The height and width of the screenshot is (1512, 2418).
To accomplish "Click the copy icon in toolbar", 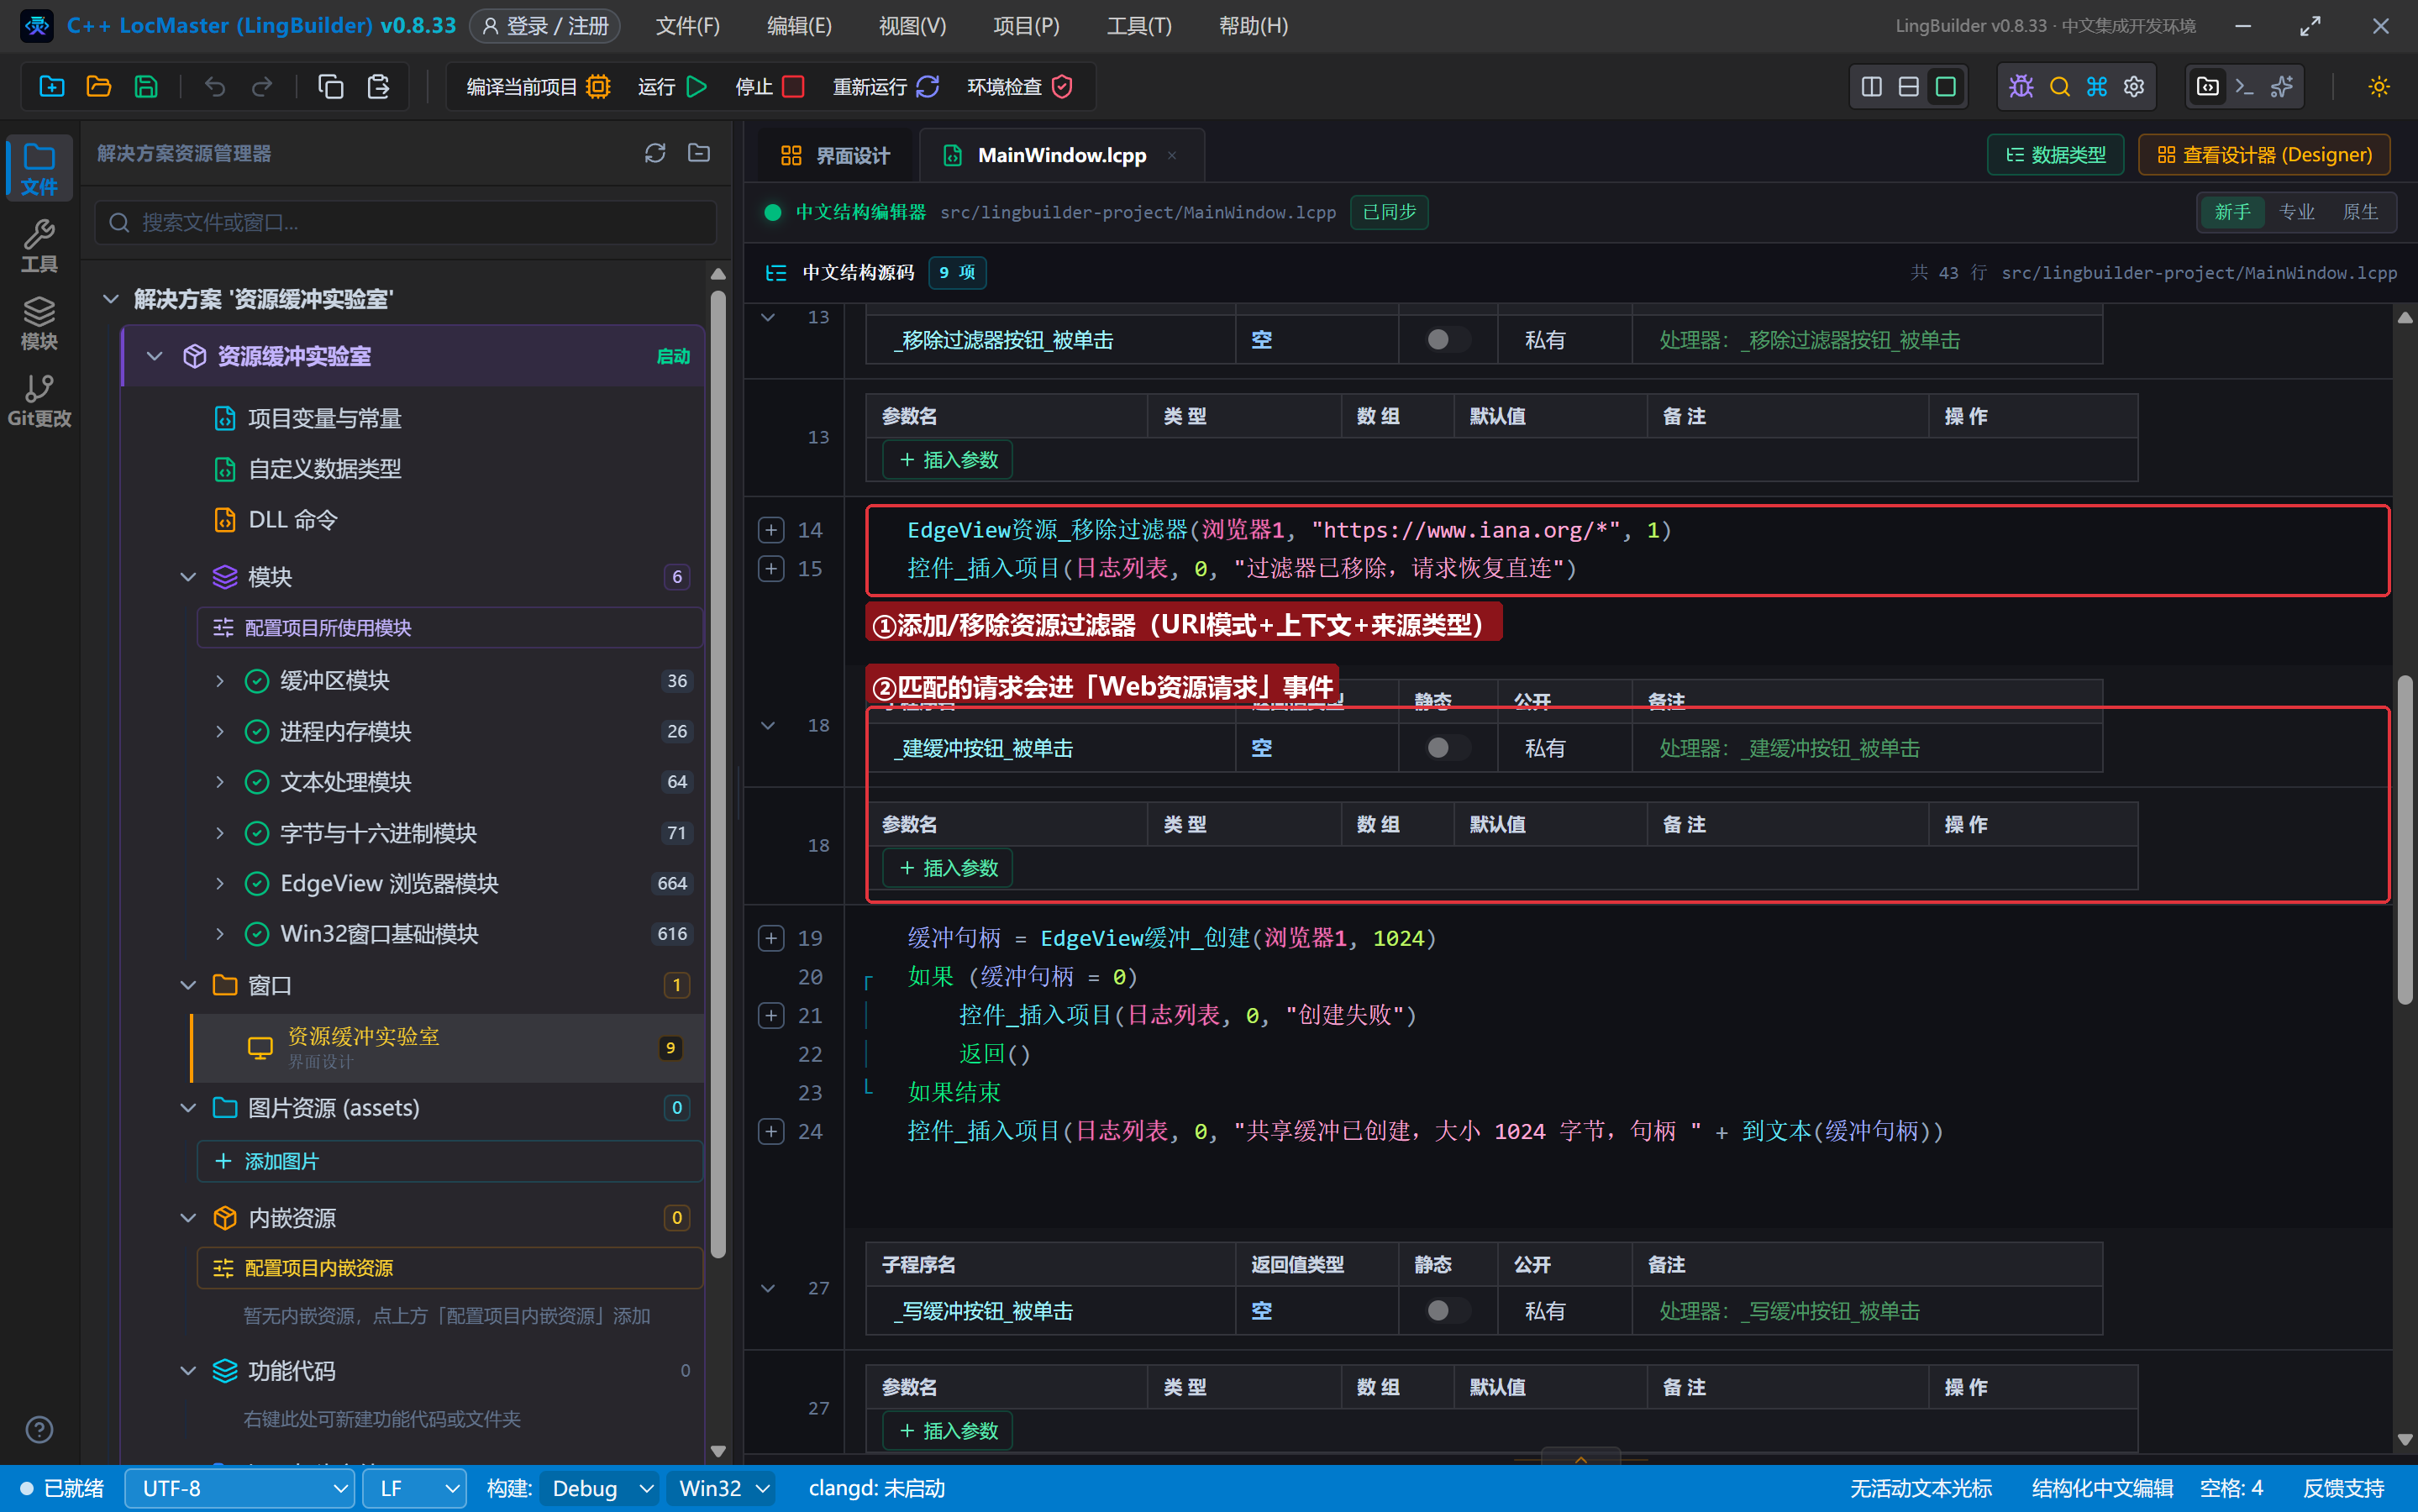I will 331,87.
